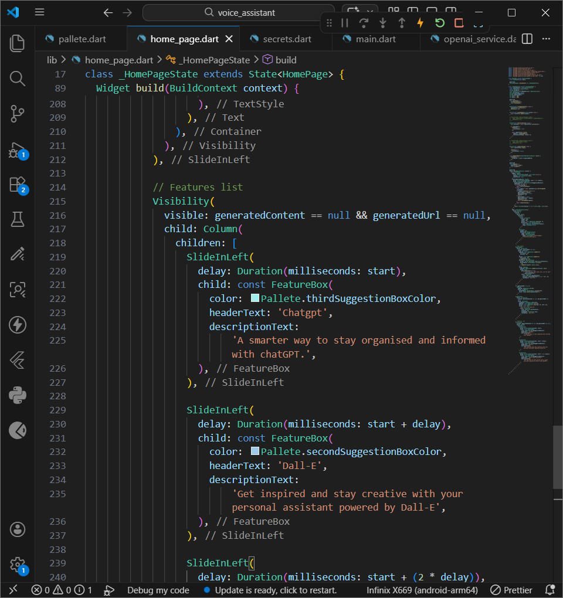Click Debug my code in the status bar

[x=158, y=590]
